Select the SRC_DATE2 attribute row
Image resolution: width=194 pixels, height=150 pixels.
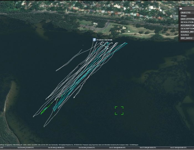187,38
